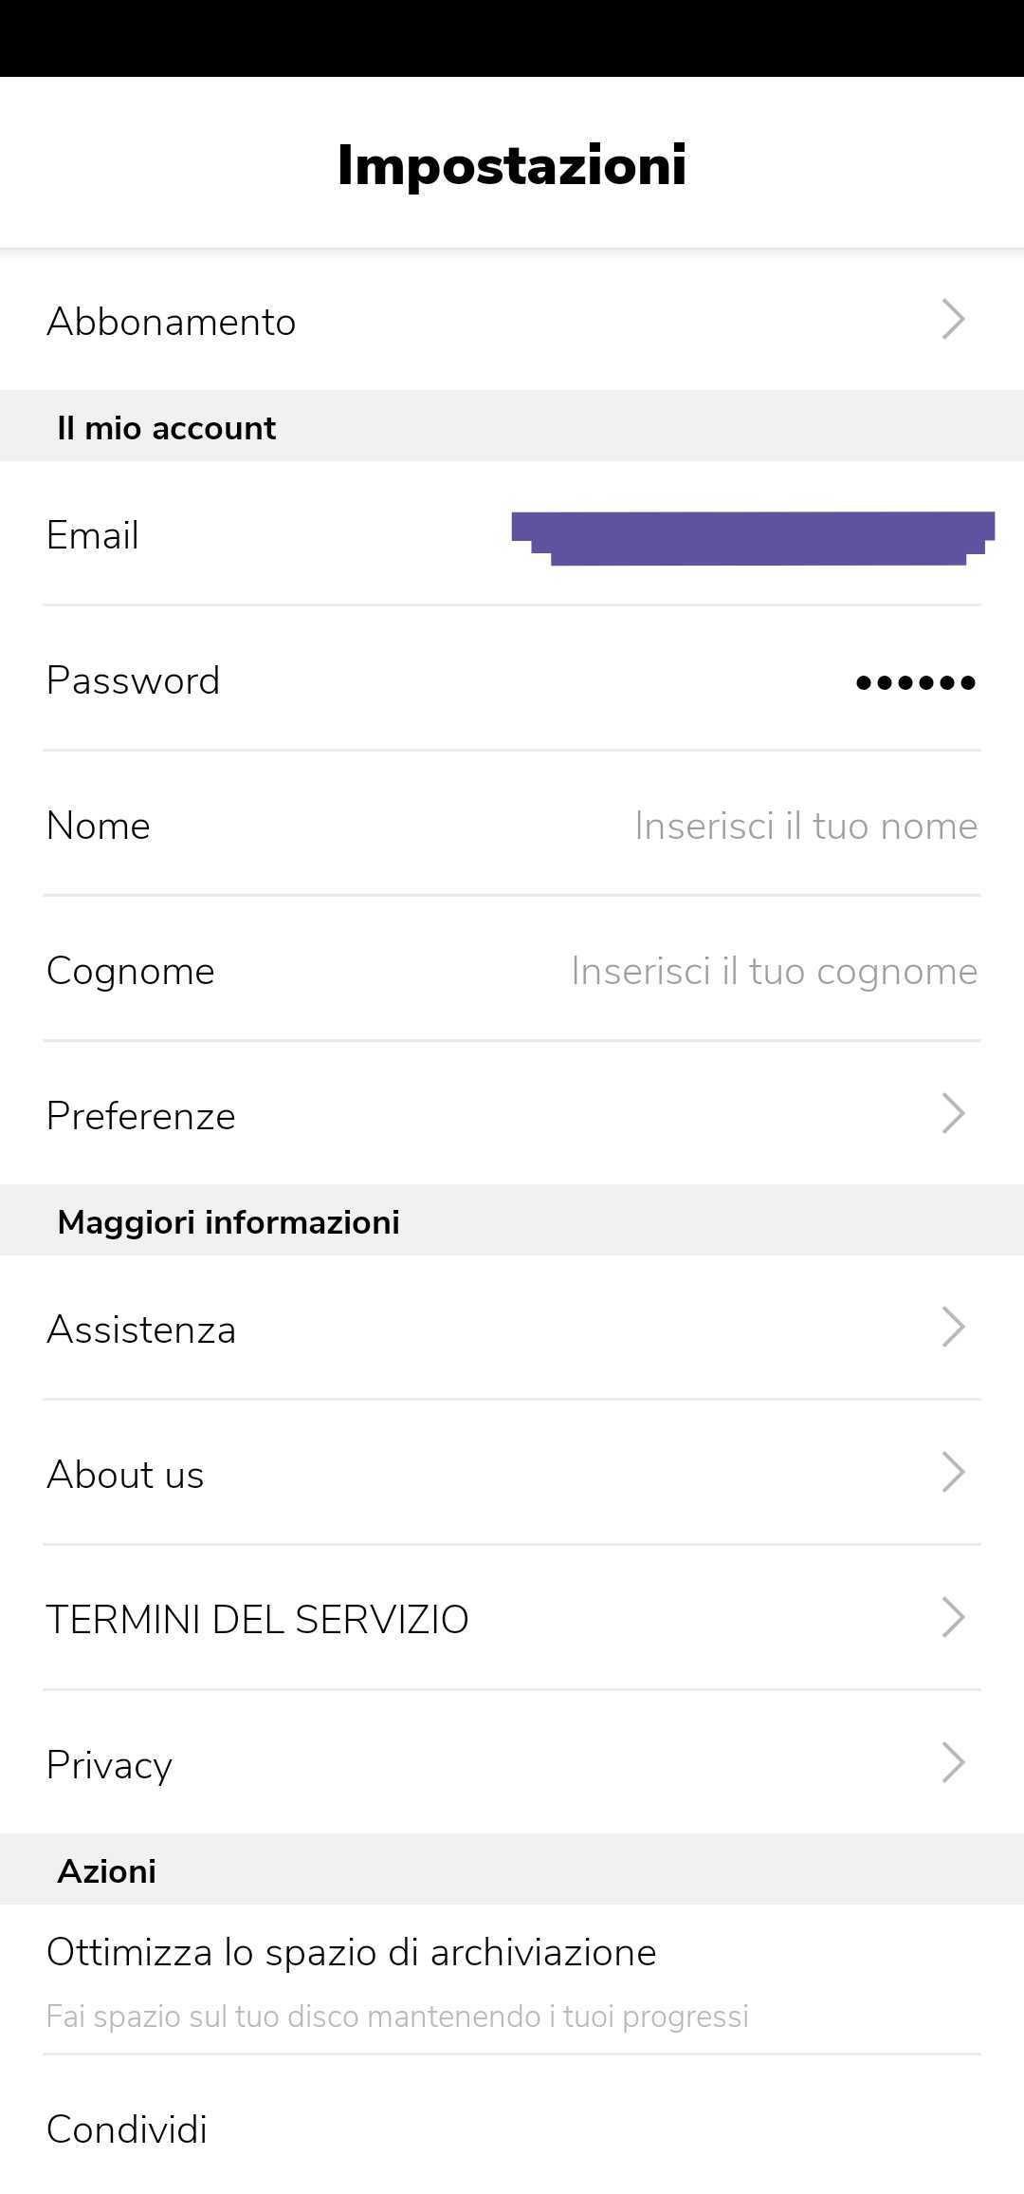Open the Abbonamento settings row

tap(512, 320)
